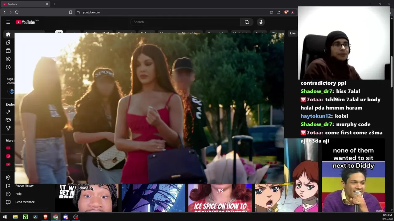Click the share icon in the address bar
This screenshot has width=394, height=221.
coord(278,12)
